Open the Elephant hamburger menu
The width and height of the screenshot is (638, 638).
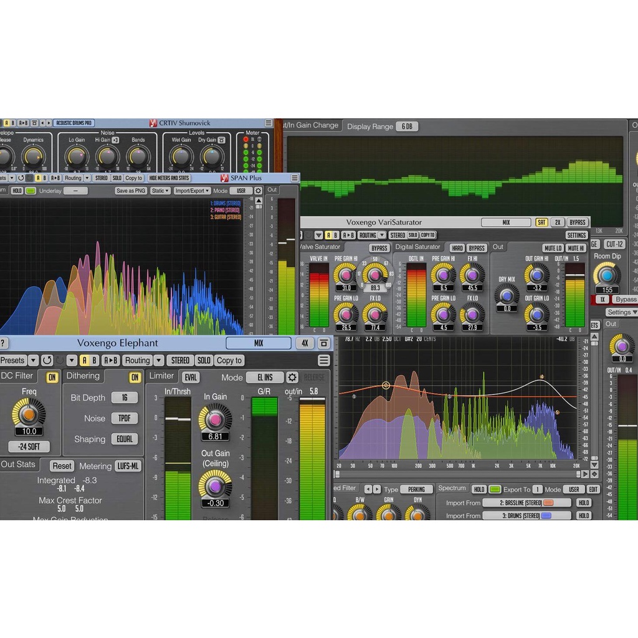[x=323, y=360]
